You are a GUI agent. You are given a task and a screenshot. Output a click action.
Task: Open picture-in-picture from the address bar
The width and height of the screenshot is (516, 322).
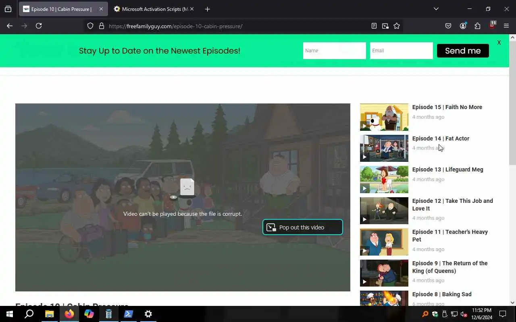(385, 26)
